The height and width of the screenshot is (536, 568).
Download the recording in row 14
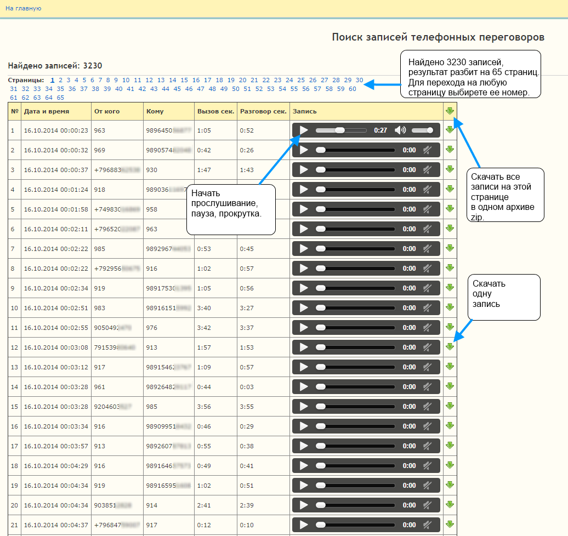point(450,386)
